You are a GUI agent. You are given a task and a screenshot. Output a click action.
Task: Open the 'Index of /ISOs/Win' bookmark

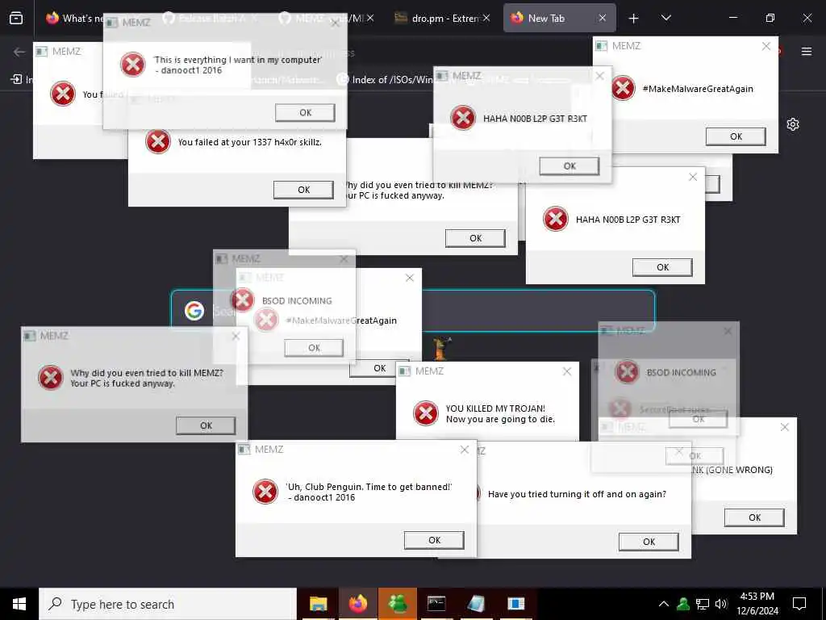[386, 80]
